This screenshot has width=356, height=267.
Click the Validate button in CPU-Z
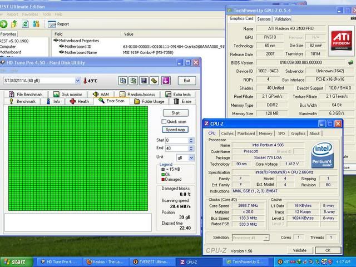point(300,250)
